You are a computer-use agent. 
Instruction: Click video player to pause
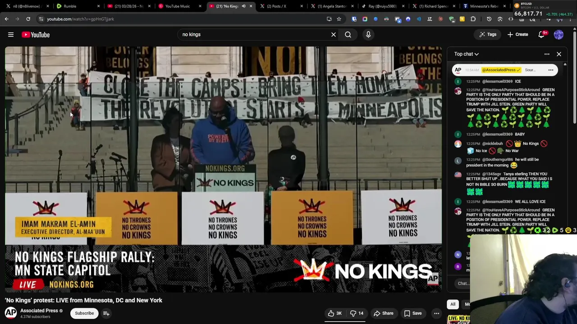pyautogui.click(x=223, y=169)
